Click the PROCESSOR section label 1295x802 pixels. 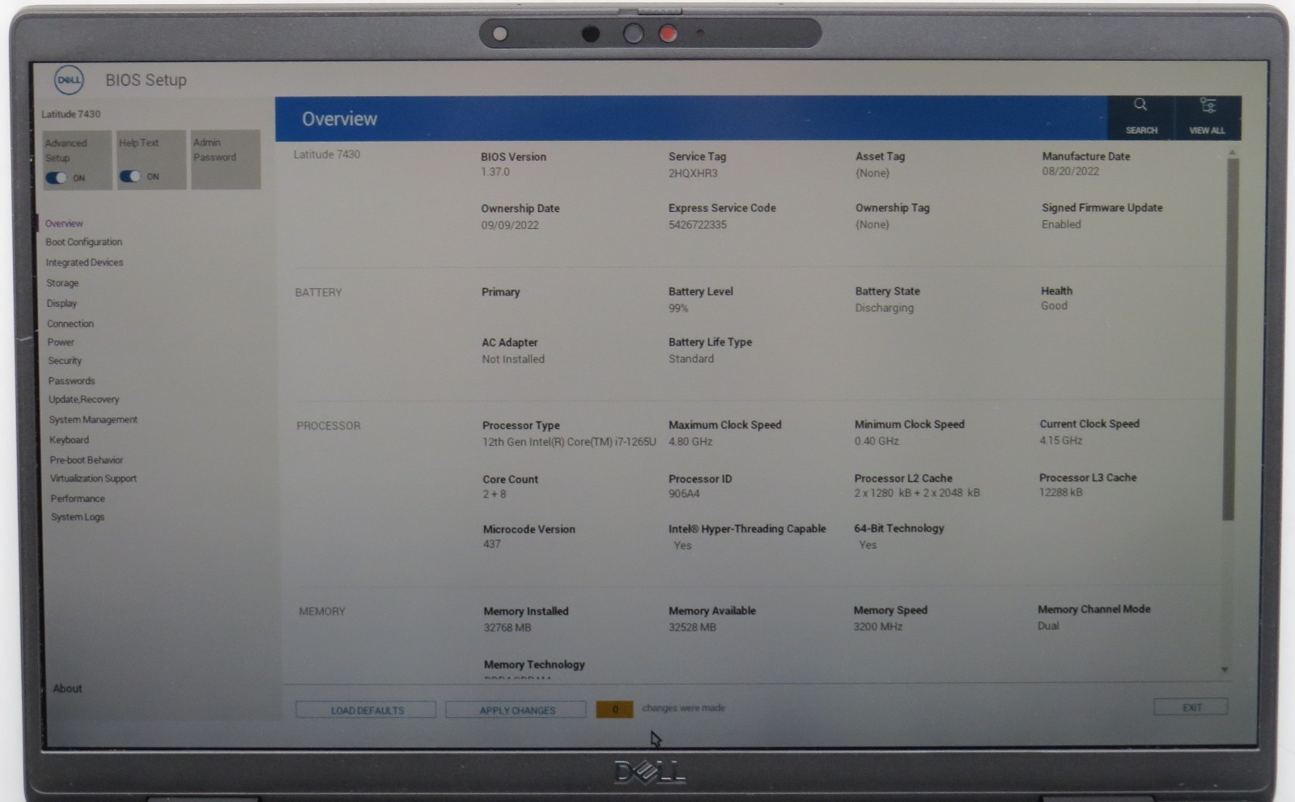pos(328,426)
